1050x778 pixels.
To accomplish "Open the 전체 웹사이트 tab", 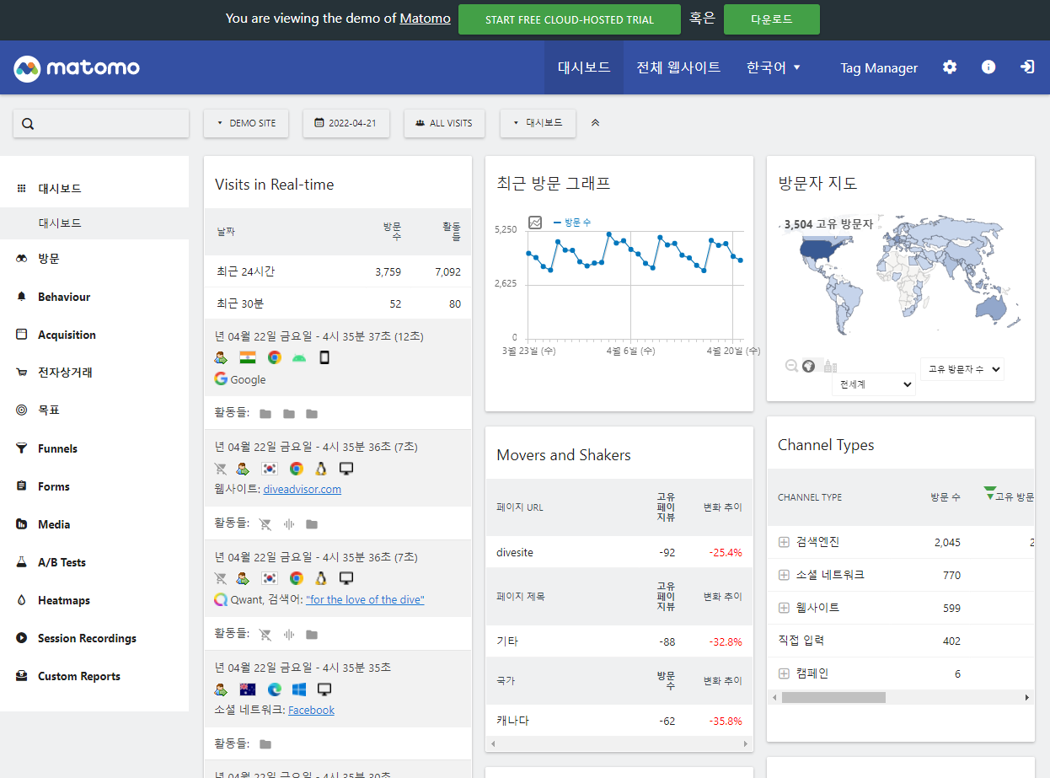I will point(678,67).
